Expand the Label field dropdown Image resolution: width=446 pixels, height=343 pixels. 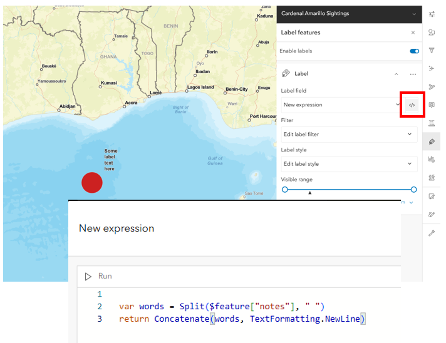click(x=341, y=105)
